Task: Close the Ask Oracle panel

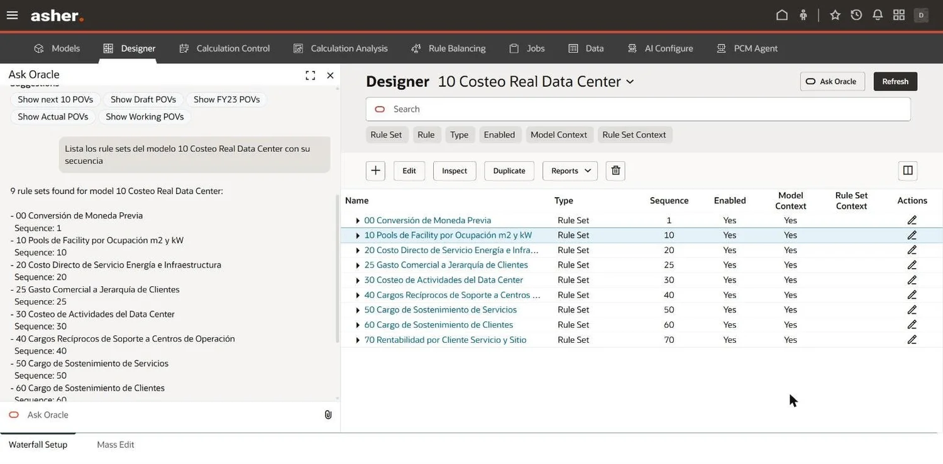Action: pos(330,75)
